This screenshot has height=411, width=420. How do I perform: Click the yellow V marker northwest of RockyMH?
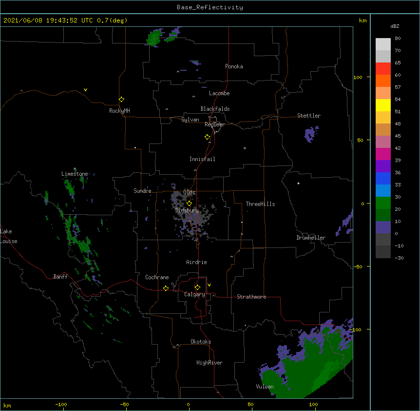pos(85,90)
